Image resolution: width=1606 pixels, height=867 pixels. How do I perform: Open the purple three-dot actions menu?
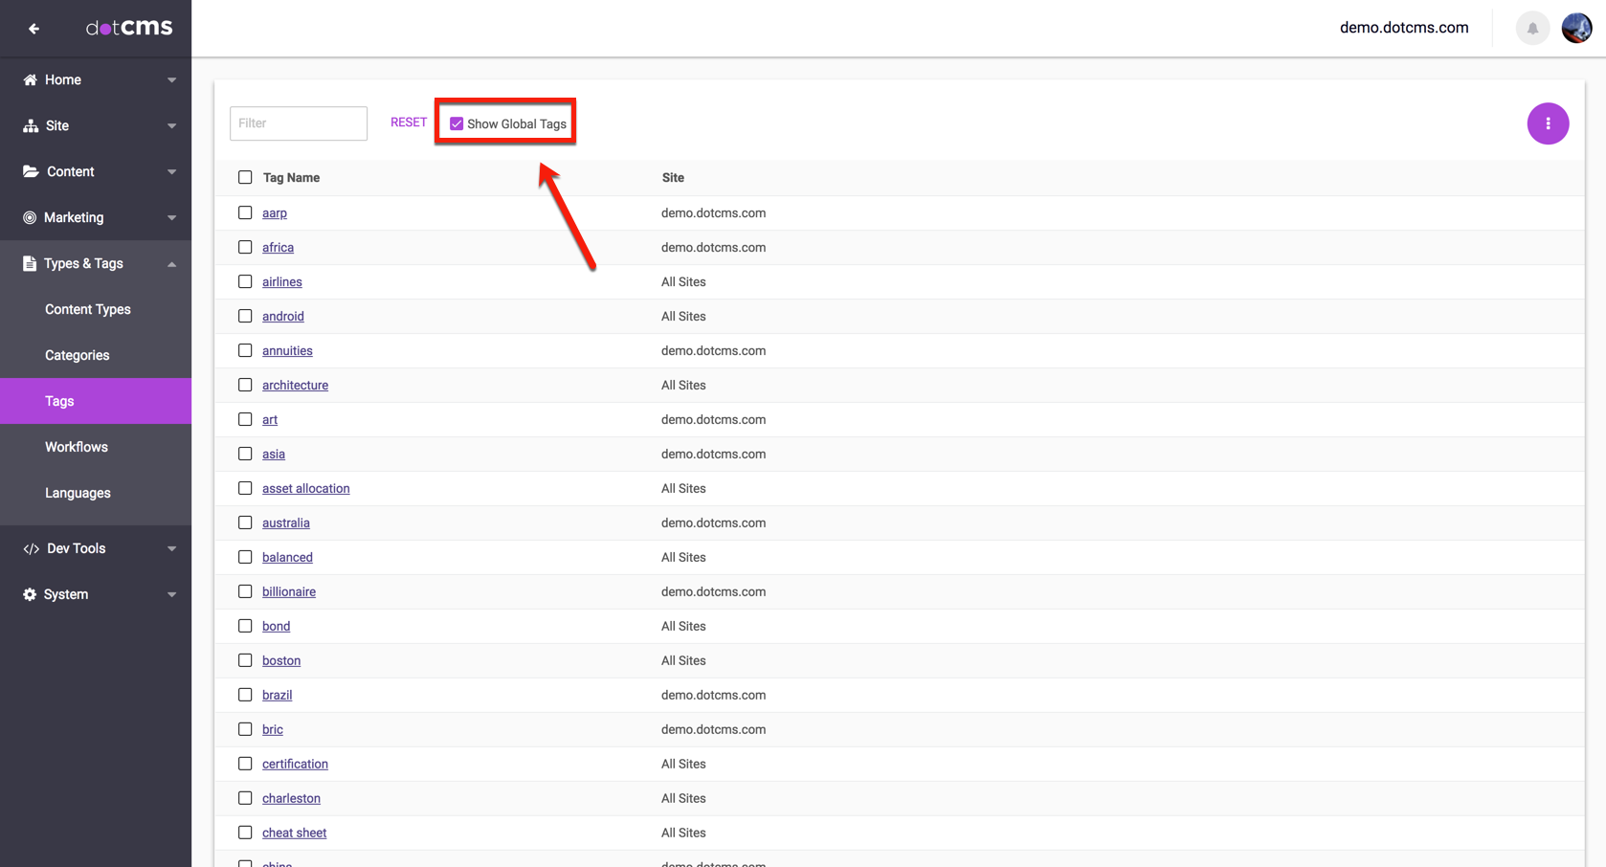tap(1547, 123)
